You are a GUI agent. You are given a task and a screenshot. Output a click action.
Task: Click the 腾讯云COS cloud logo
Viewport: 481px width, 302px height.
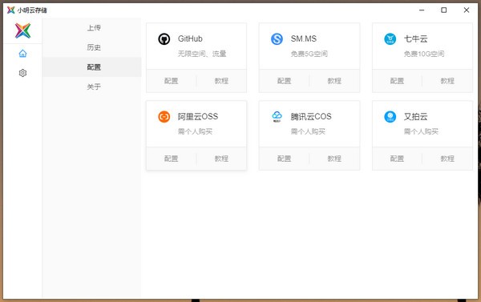[277, 116]
